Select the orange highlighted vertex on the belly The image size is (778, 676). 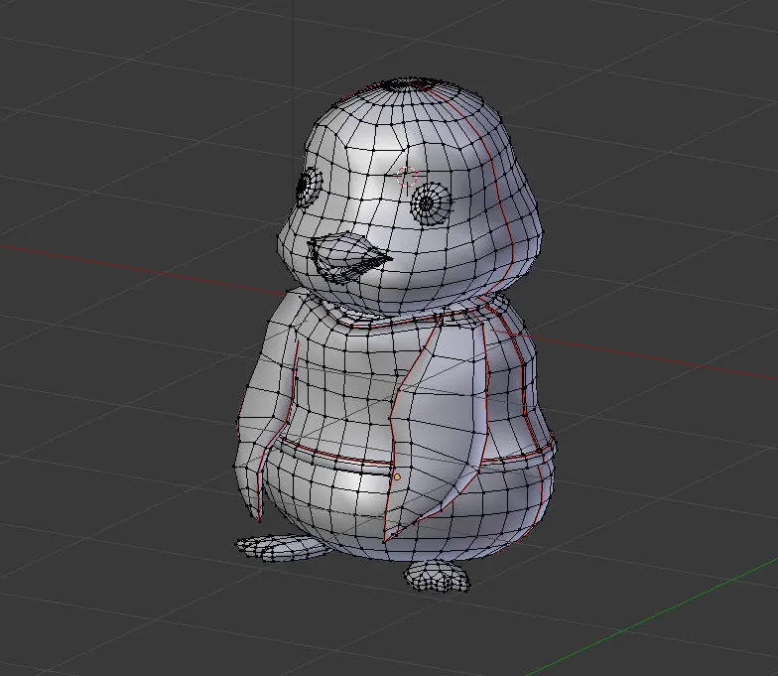click(x=397, y=476)
